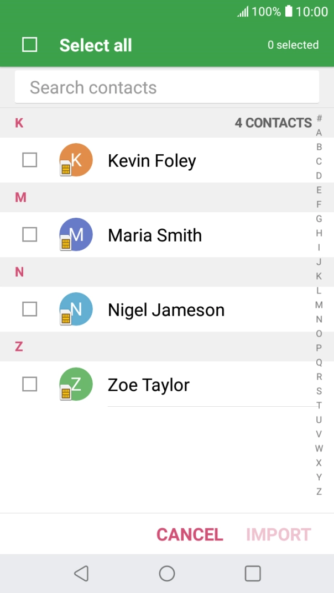Tap Zoe Taylor's green avatar icon

76,384
